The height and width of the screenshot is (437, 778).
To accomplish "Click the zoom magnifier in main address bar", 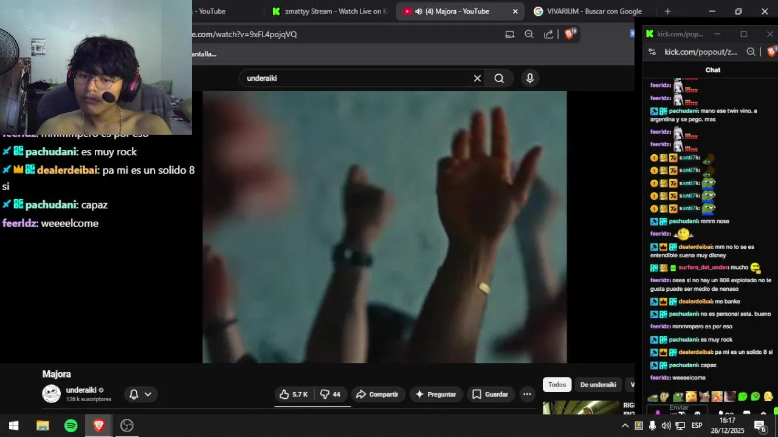I will point(529,35).
